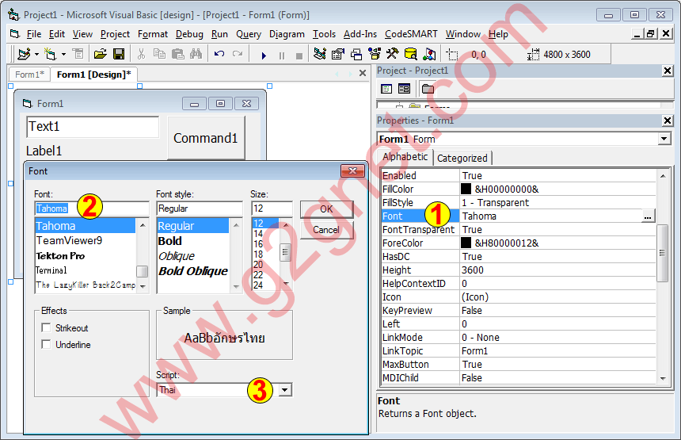
Task: Open the File menu
Action: click(34, 34)
